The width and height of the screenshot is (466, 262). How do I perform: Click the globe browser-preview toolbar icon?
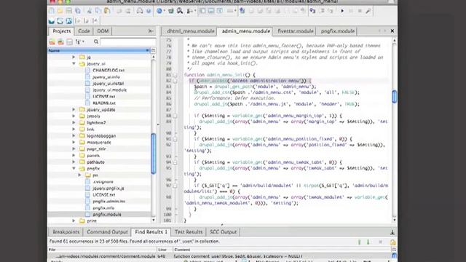point(159,11)
